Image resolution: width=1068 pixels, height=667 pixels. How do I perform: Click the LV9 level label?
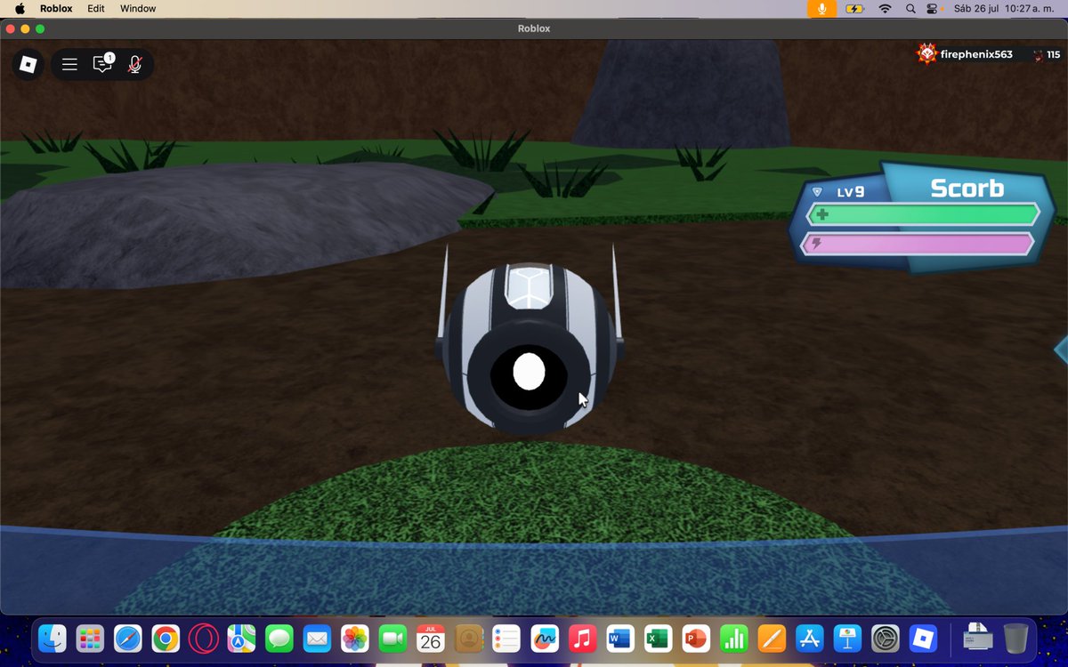coord(849,191)
